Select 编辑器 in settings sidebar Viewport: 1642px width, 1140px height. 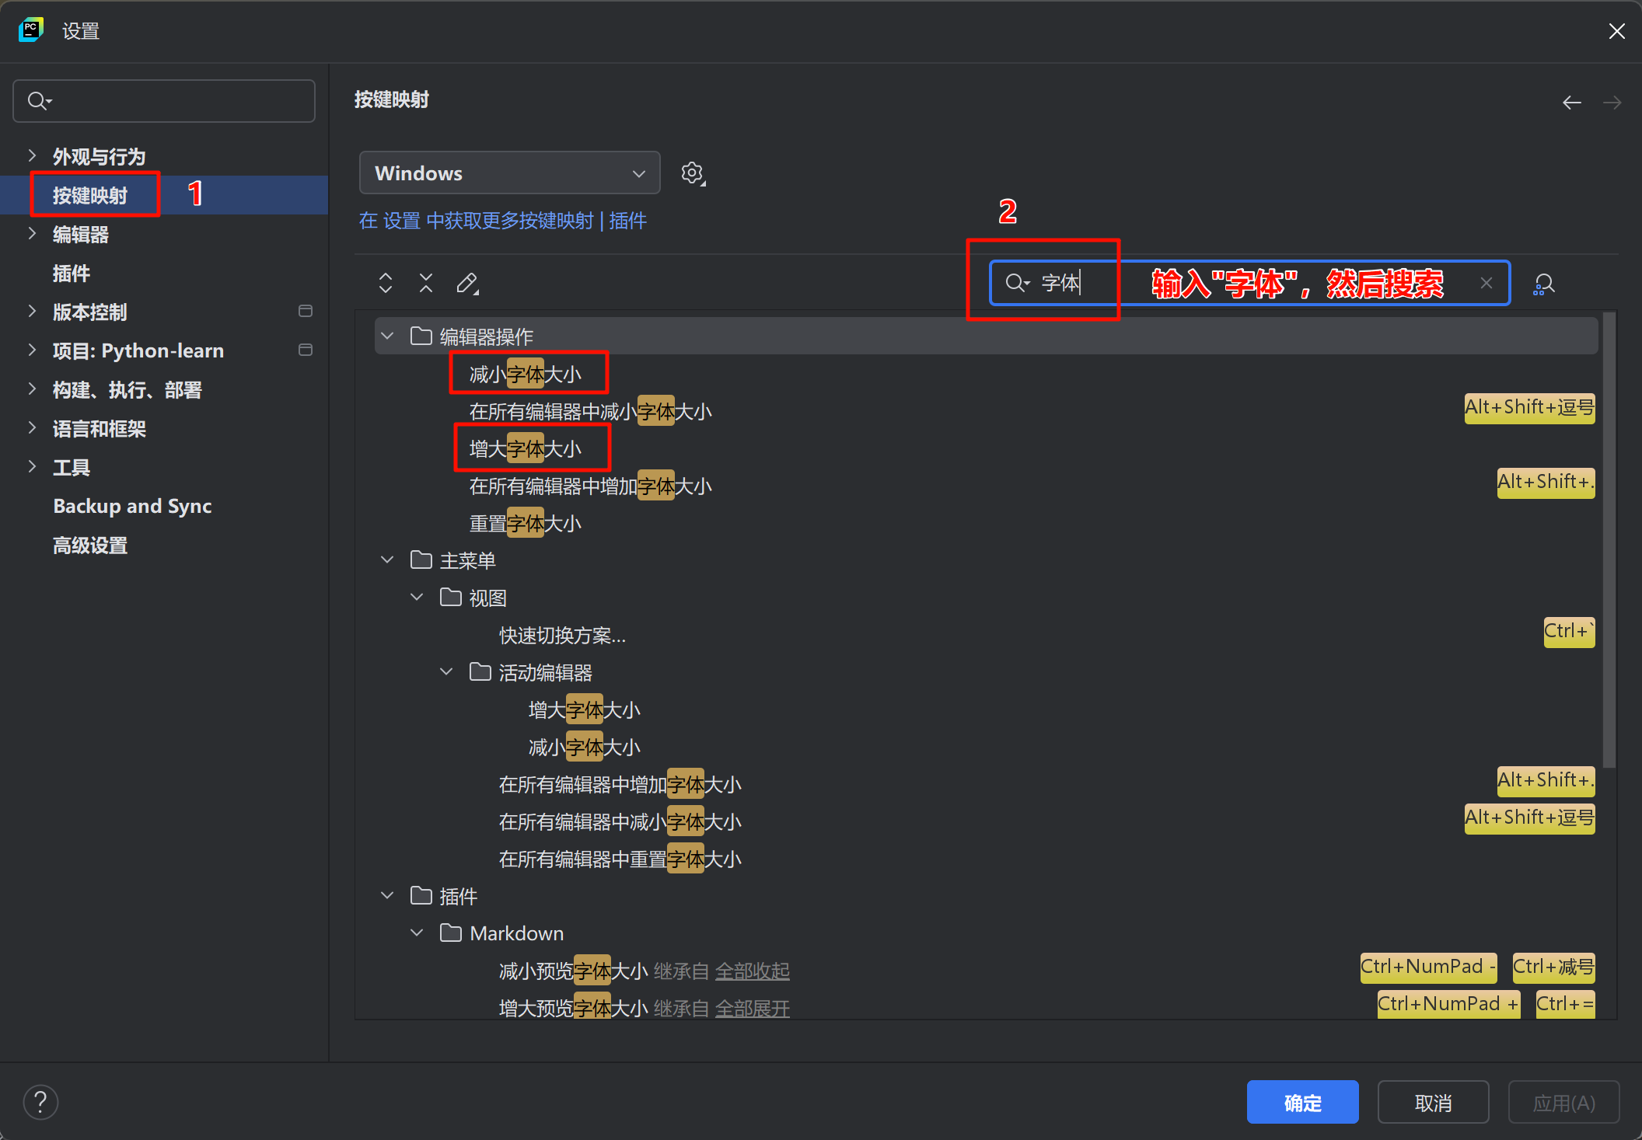click(x=81, y=234)
